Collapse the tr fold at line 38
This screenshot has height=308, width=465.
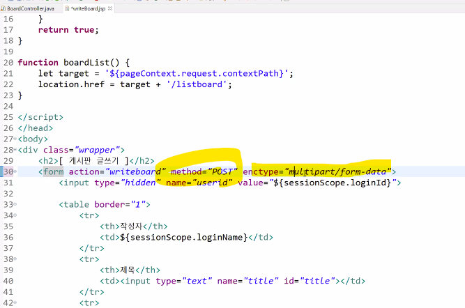click(15, 259)
